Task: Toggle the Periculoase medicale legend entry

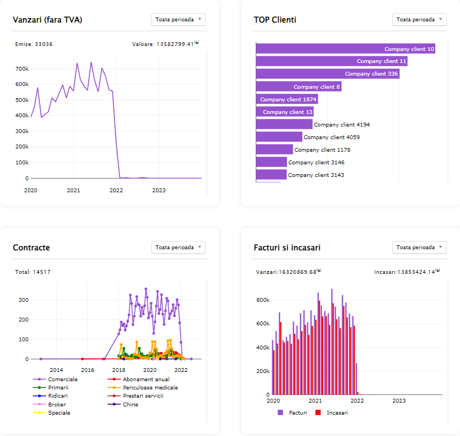Action: tap(150, 387)
